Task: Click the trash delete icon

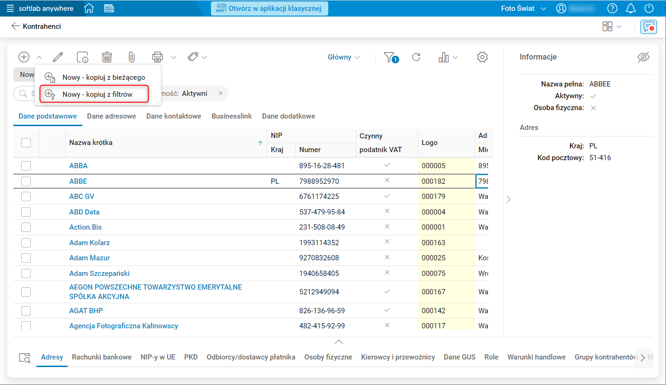Action: 107,57
